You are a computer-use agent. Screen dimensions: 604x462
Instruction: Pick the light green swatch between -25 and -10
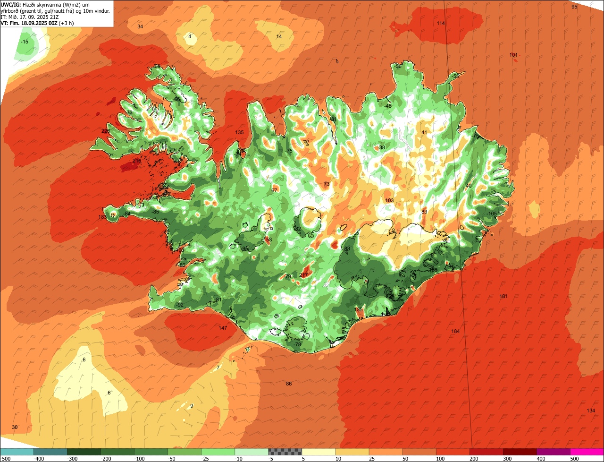click(x=218, y=452)
